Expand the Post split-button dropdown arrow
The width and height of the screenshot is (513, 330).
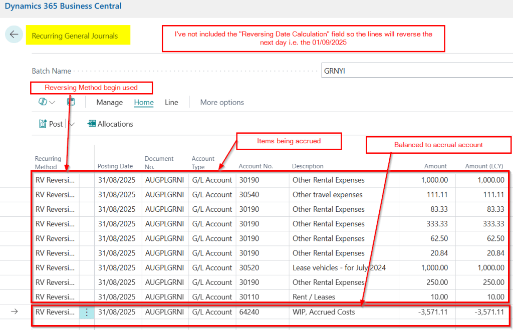pos(72,124)
